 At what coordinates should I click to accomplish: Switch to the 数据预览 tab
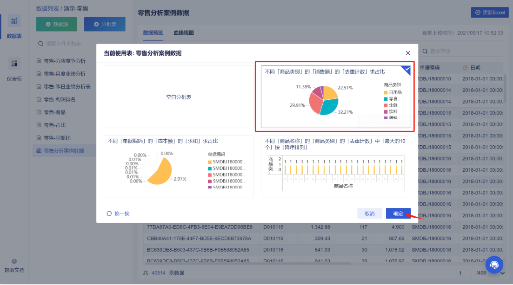click(153, 32)
